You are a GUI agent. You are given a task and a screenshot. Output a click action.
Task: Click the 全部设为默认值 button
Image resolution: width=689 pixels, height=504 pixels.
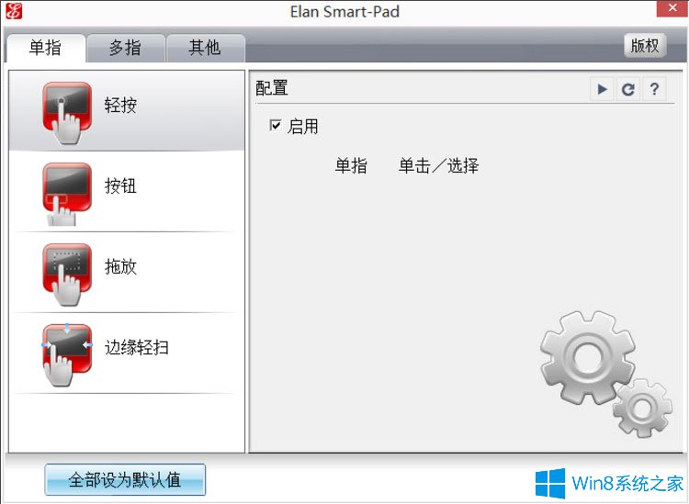click(125, 479)
